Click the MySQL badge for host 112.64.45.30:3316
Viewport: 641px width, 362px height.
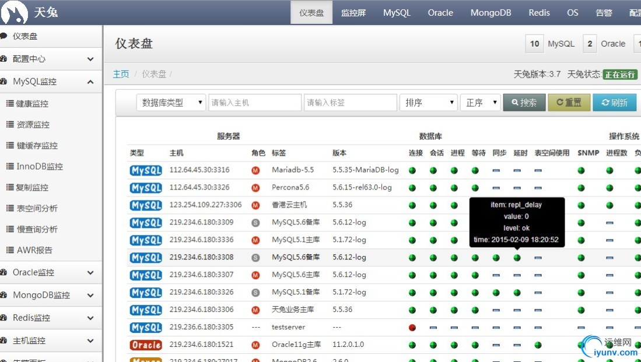[146, 170]
